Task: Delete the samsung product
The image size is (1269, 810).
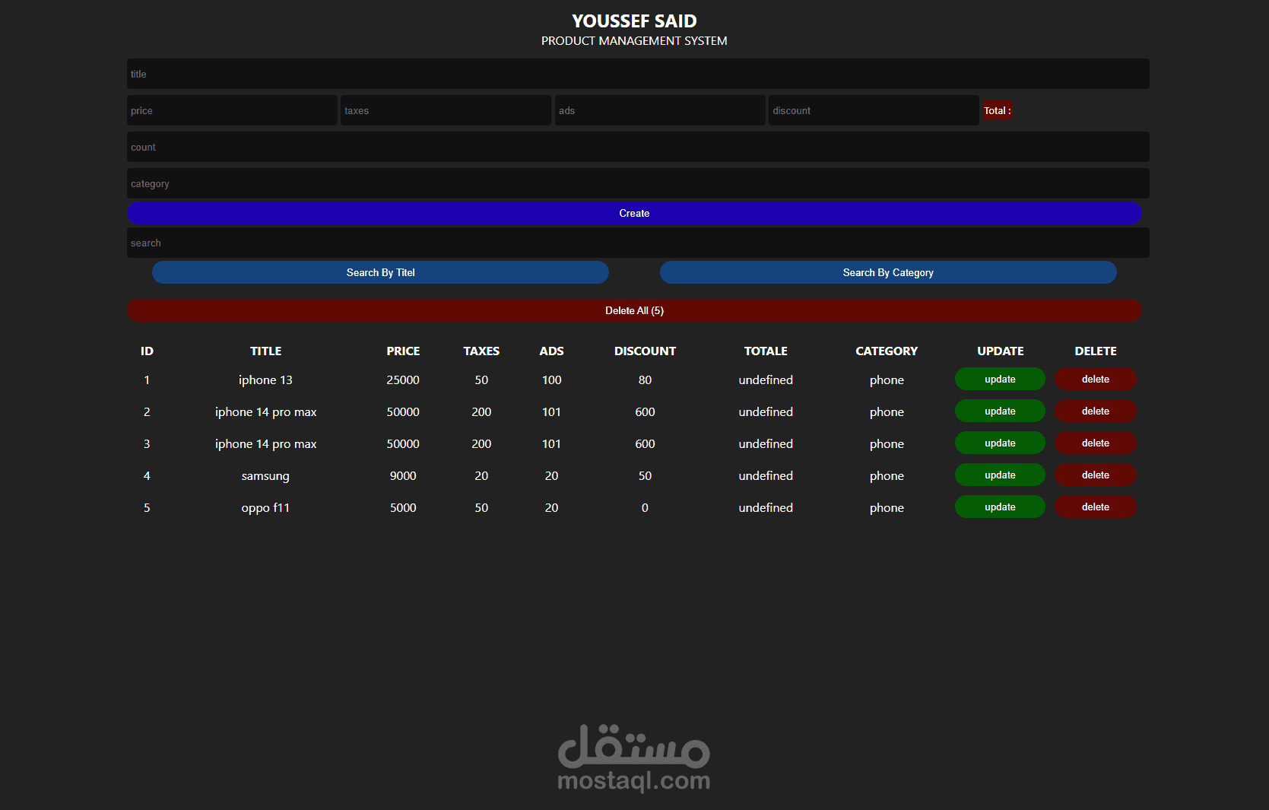Action: click(1095, 475)
